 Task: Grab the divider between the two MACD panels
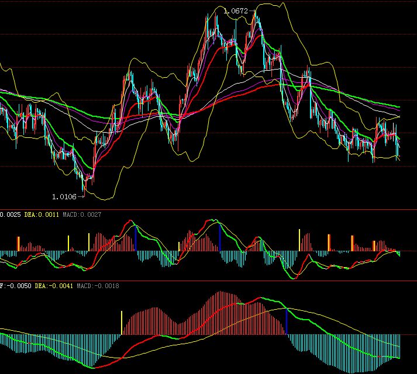pos(208,280)
